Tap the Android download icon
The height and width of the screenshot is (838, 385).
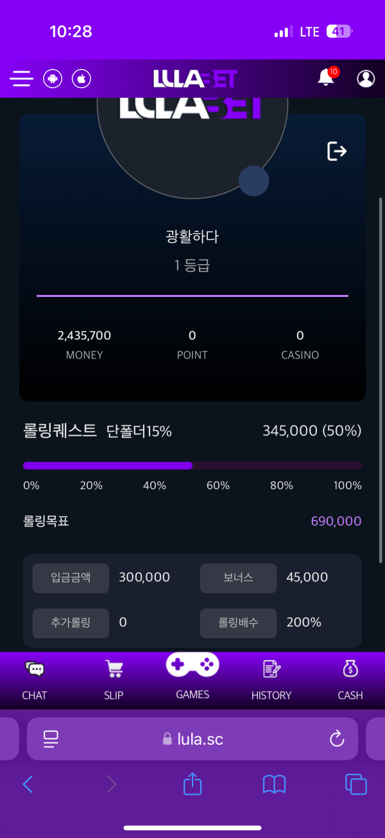(53, 79)
